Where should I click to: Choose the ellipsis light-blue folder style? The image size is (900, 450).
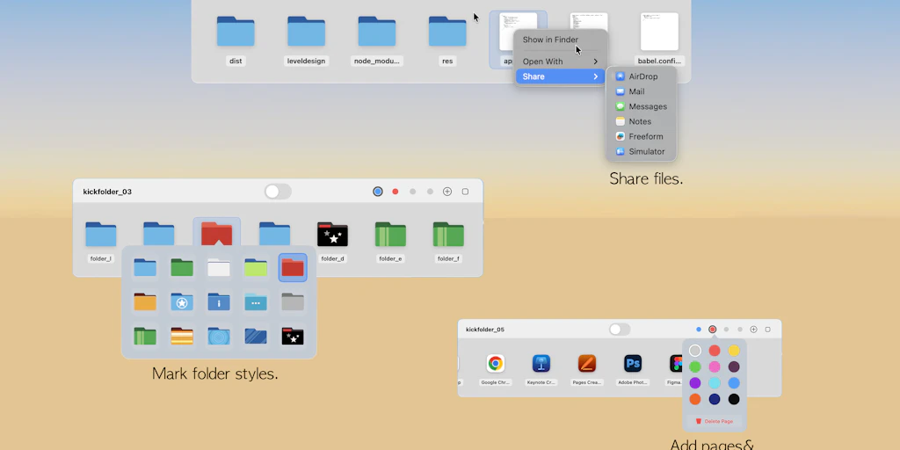coord(256,302)
